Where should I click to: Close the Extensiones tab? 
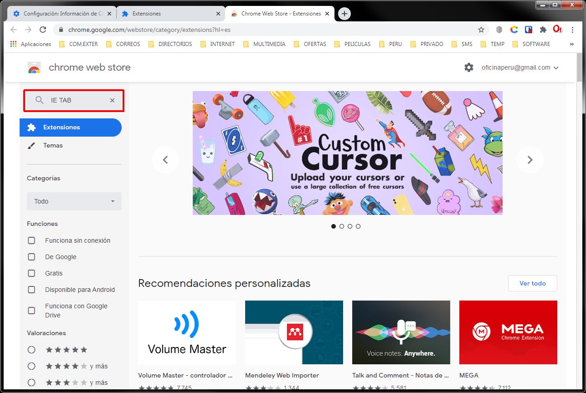[x=218, y=14]
